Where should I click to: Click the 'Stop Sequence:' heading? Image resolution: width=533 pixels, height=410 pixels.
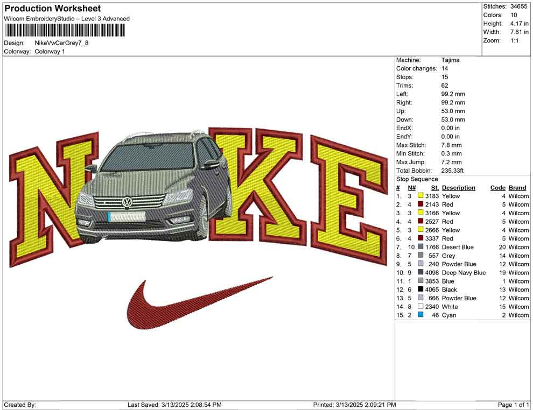pos(418,179)
